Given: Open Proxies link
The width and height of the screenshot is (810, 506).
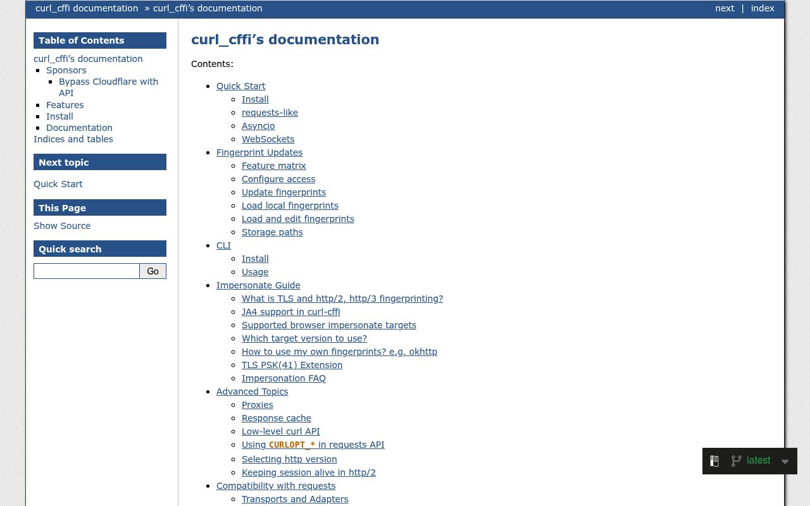Looking at the screenshot, I should 258,405.
